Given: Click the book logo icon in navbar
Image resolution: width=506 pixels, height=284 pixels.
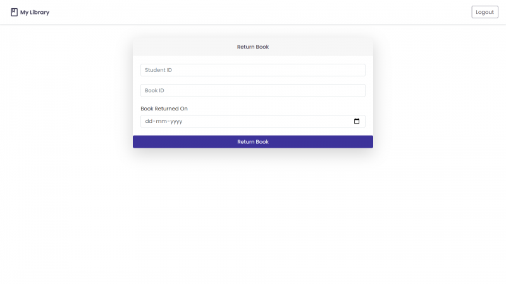Looking at the screenshot, I should [14, 12].
